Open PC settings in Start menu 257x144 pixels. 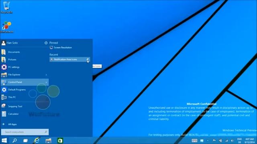[x=24, y=67]
